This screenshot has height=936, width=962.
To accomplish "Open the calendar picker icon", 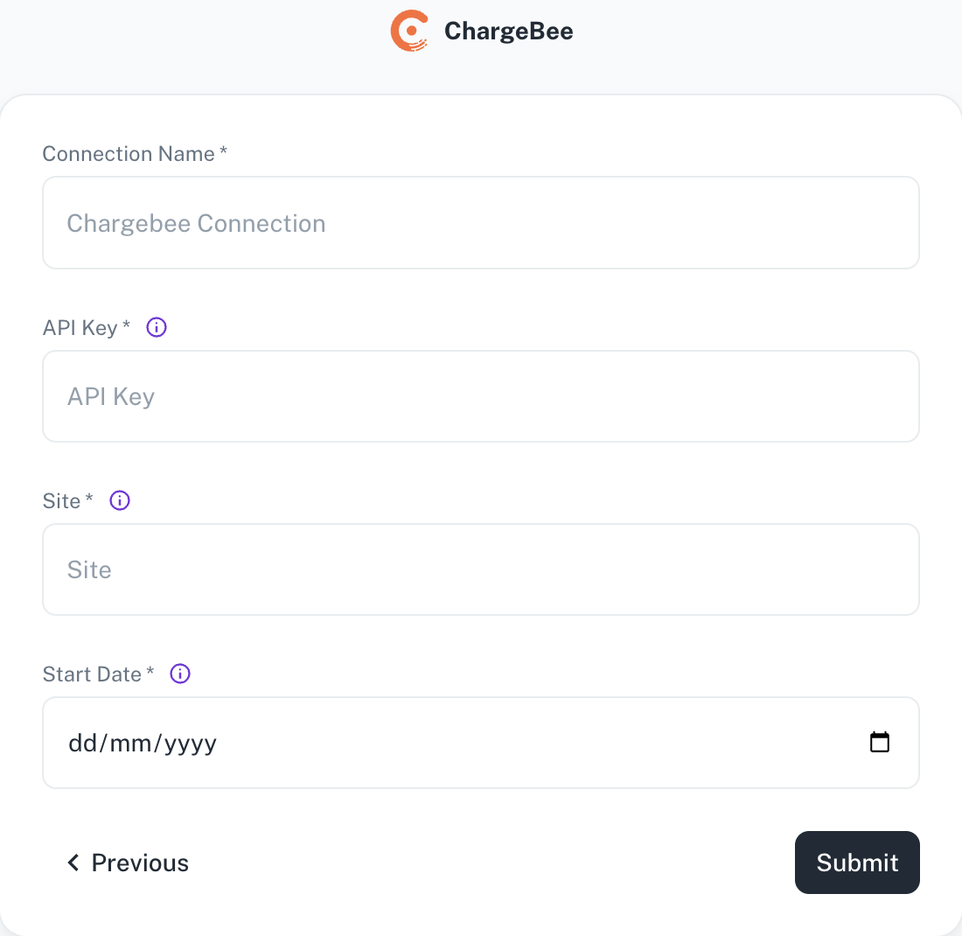I will [x=879, y=742].
